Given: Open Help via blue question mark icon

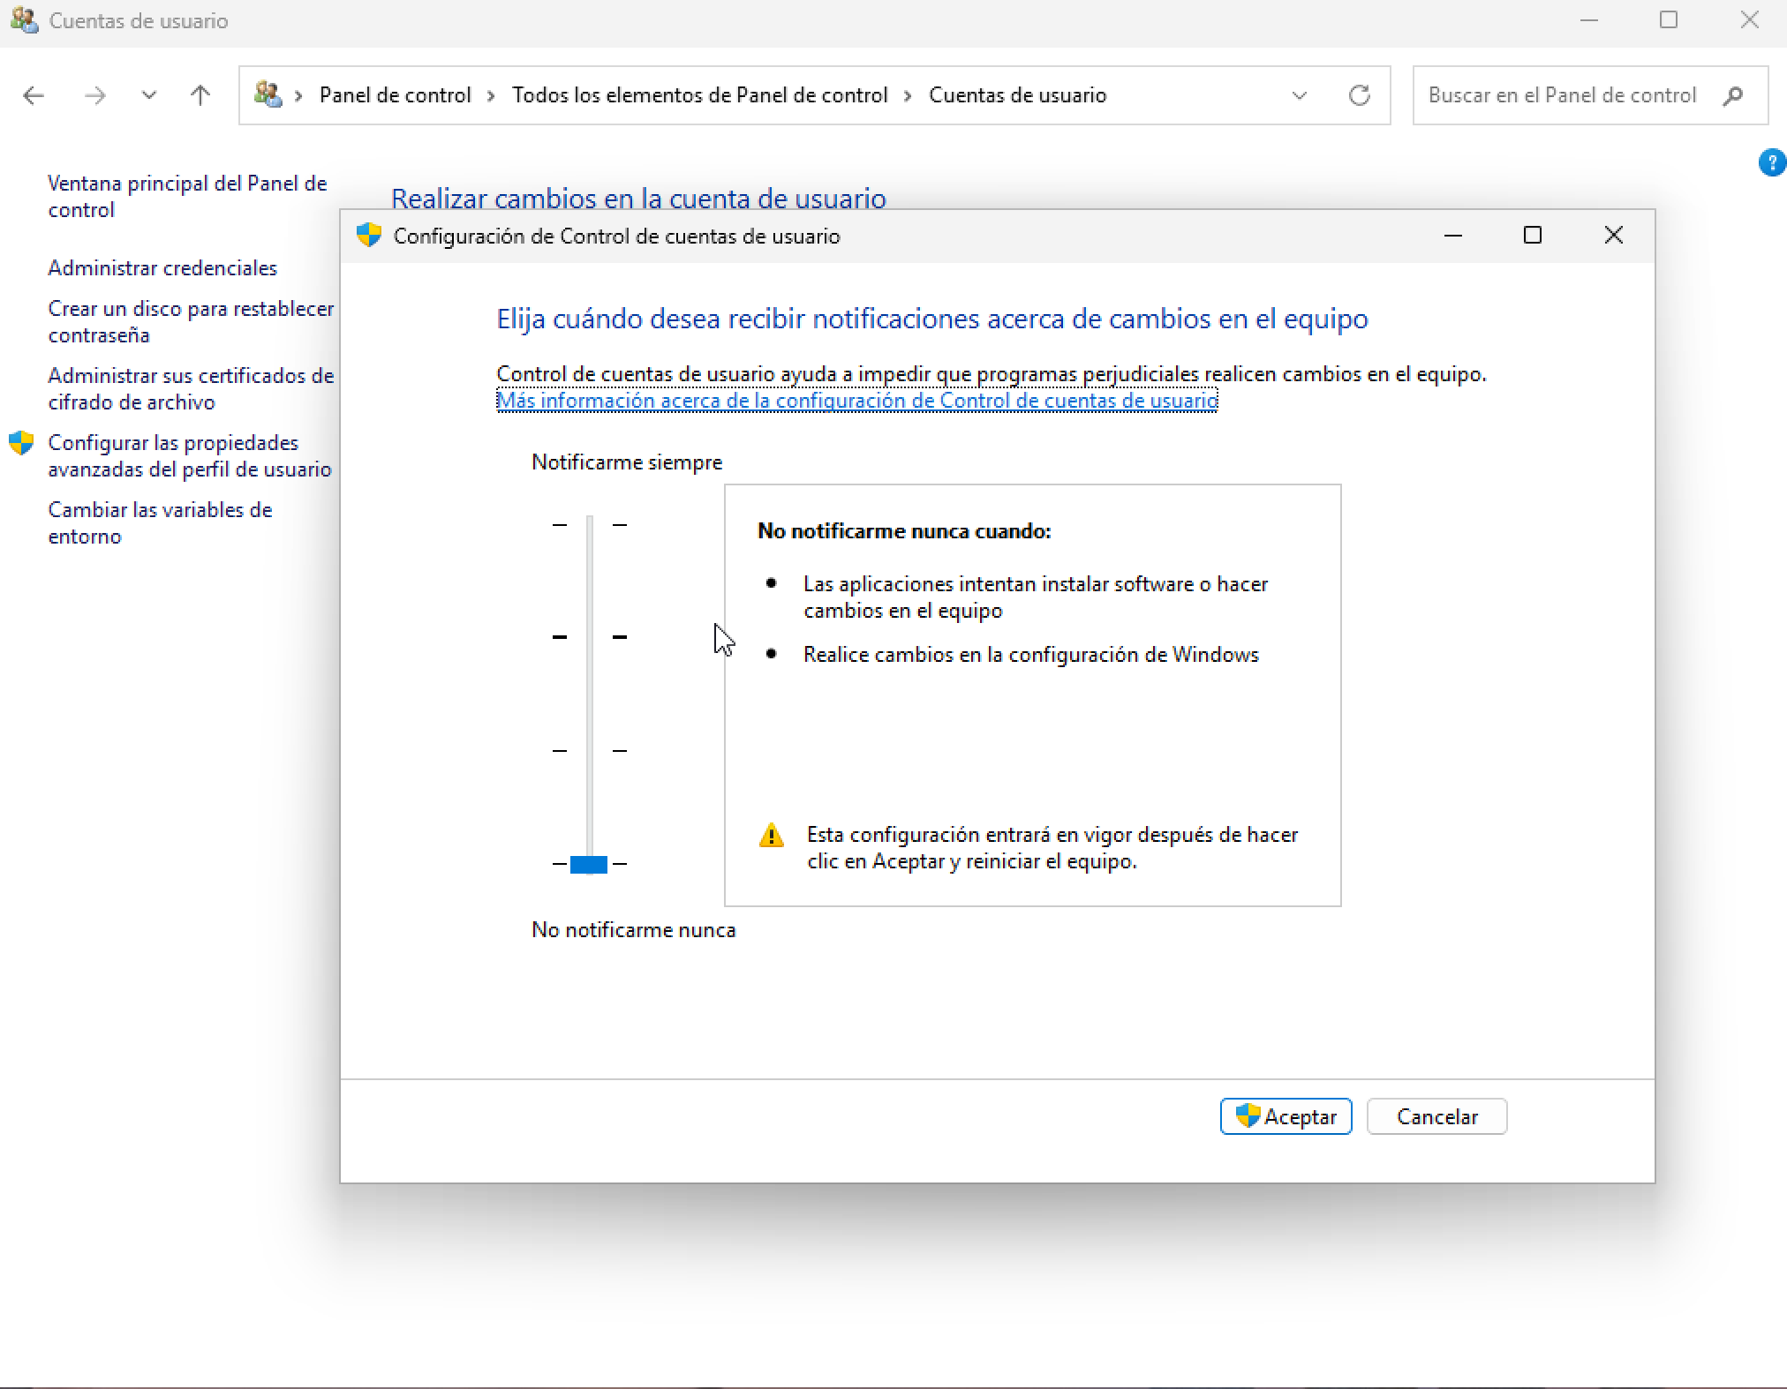Looking at the screenshot, I should [x=1772, y=162].
